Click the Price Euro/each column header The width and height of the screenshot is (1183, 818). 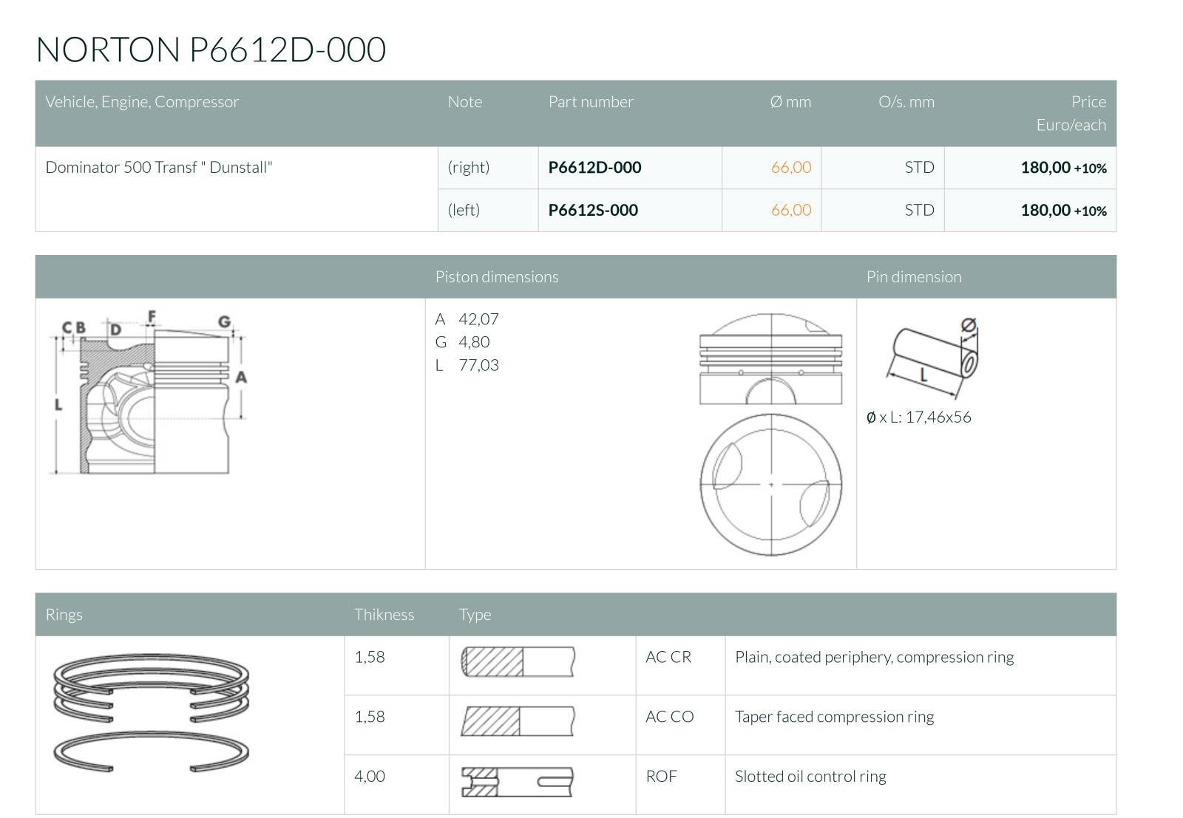click(1071, 113)
